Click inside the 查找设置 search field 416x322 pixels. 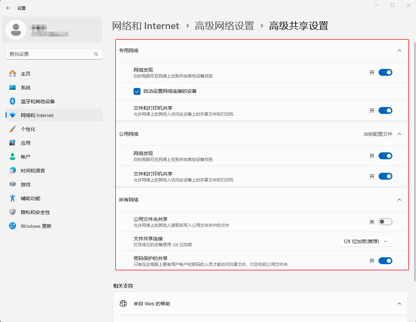point(49,54)
